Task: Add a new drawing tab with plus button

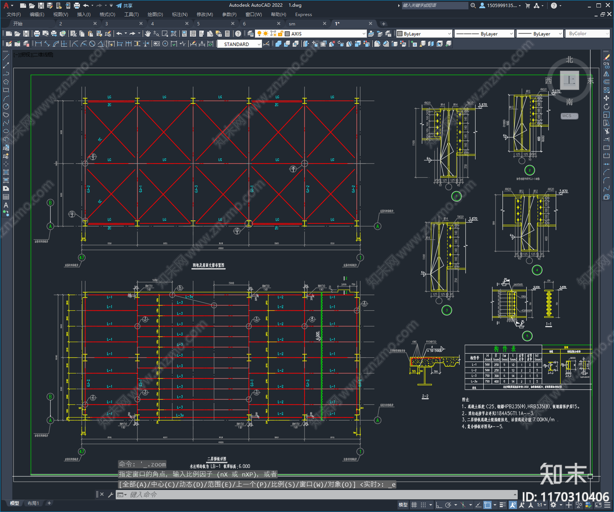Action: [383, 23]
